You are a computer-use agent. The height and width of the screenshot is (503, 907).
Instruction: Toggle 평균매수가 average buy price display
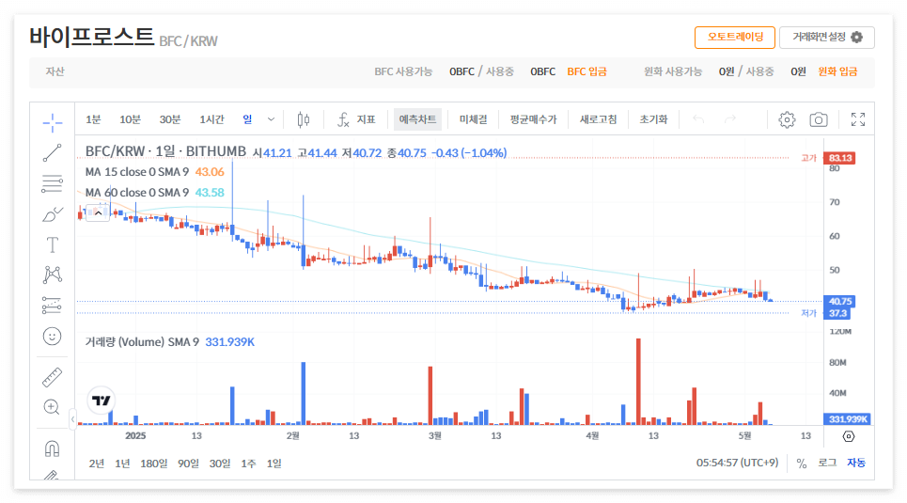(533, 119)
